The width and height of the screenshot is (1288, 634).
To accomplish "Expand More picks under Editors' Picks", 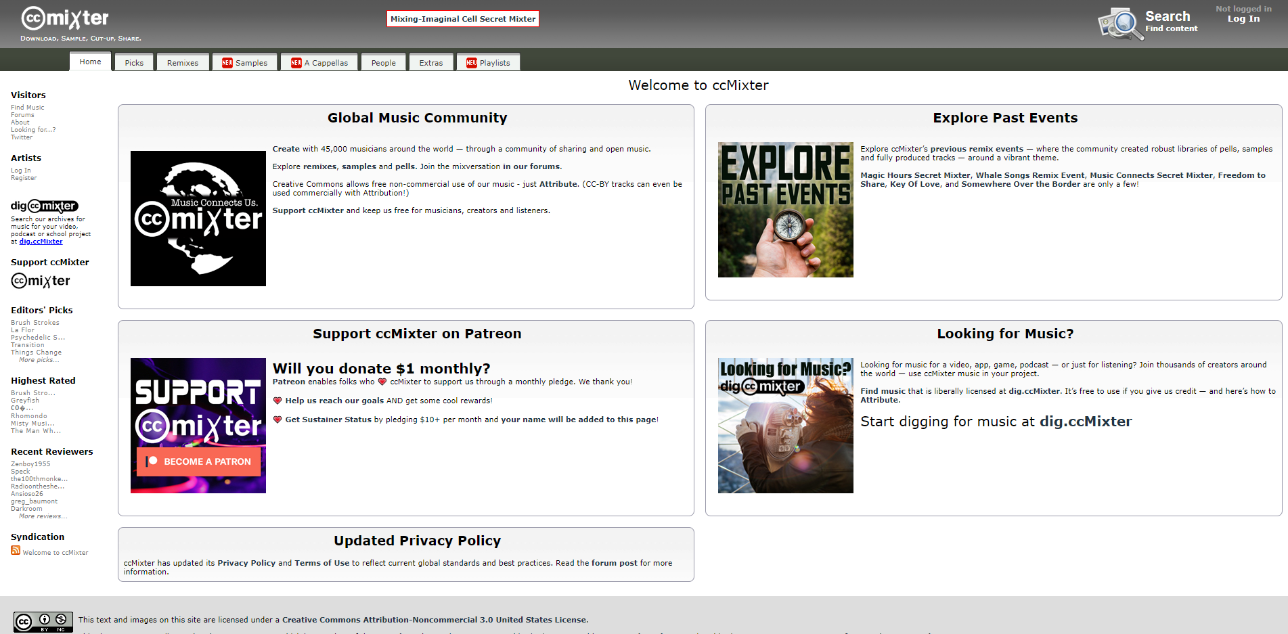I will 39,360.
